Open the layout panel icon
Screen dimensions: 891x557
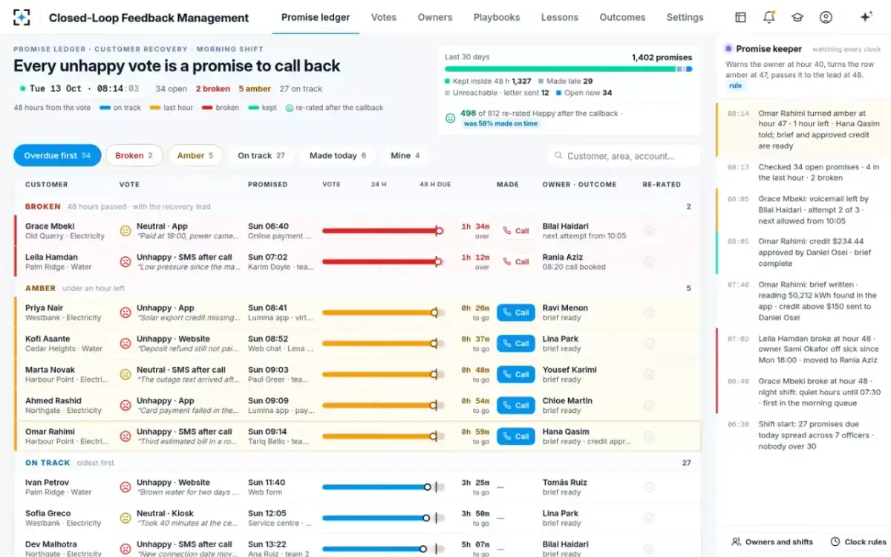740,17
